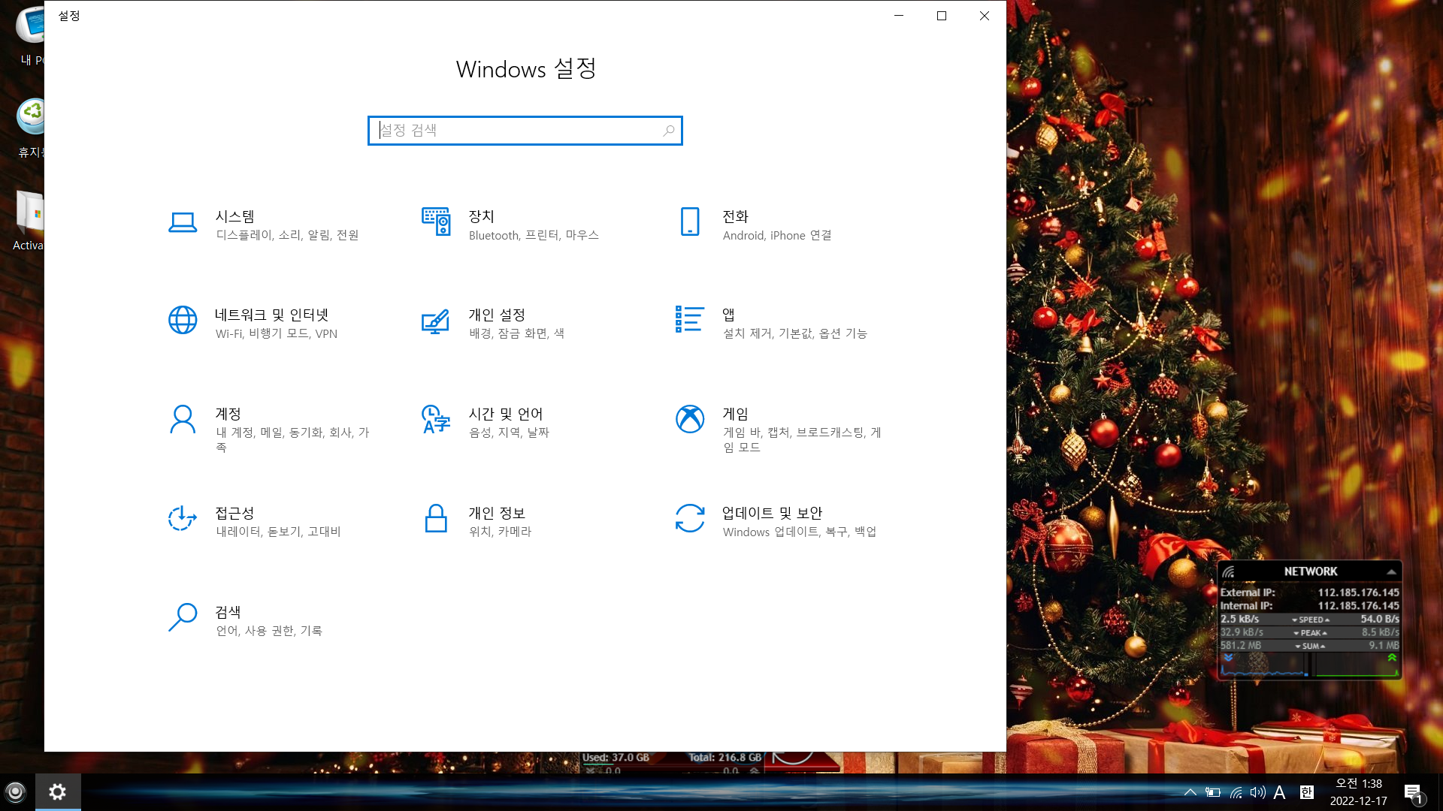Screen dimensions: 1443x811
Task: Open the 업데이트 및 보안 title link
Action: [x=773, y=513]
